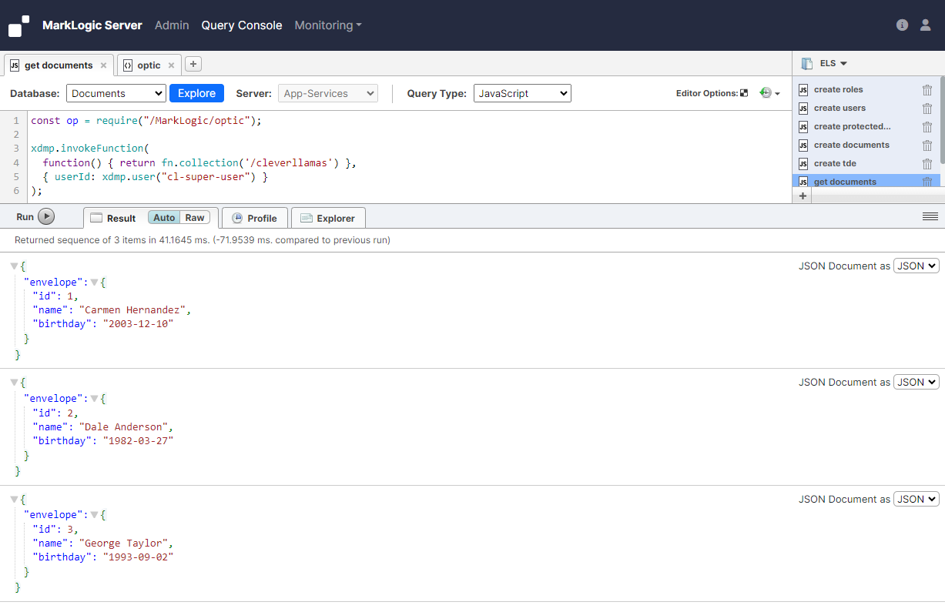Open the 'create documents' query in workspace
The image size is (945, 612).
point(851,145)
